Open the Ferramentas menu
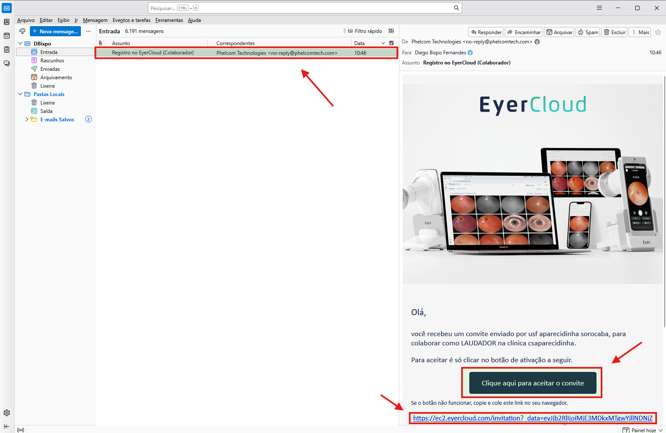666x433 pixels. tap(169, 20)
